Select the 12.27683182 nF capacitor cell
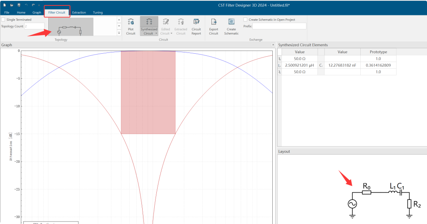The height and width of the screenshot is (224, 427). (x=342, y=65)
